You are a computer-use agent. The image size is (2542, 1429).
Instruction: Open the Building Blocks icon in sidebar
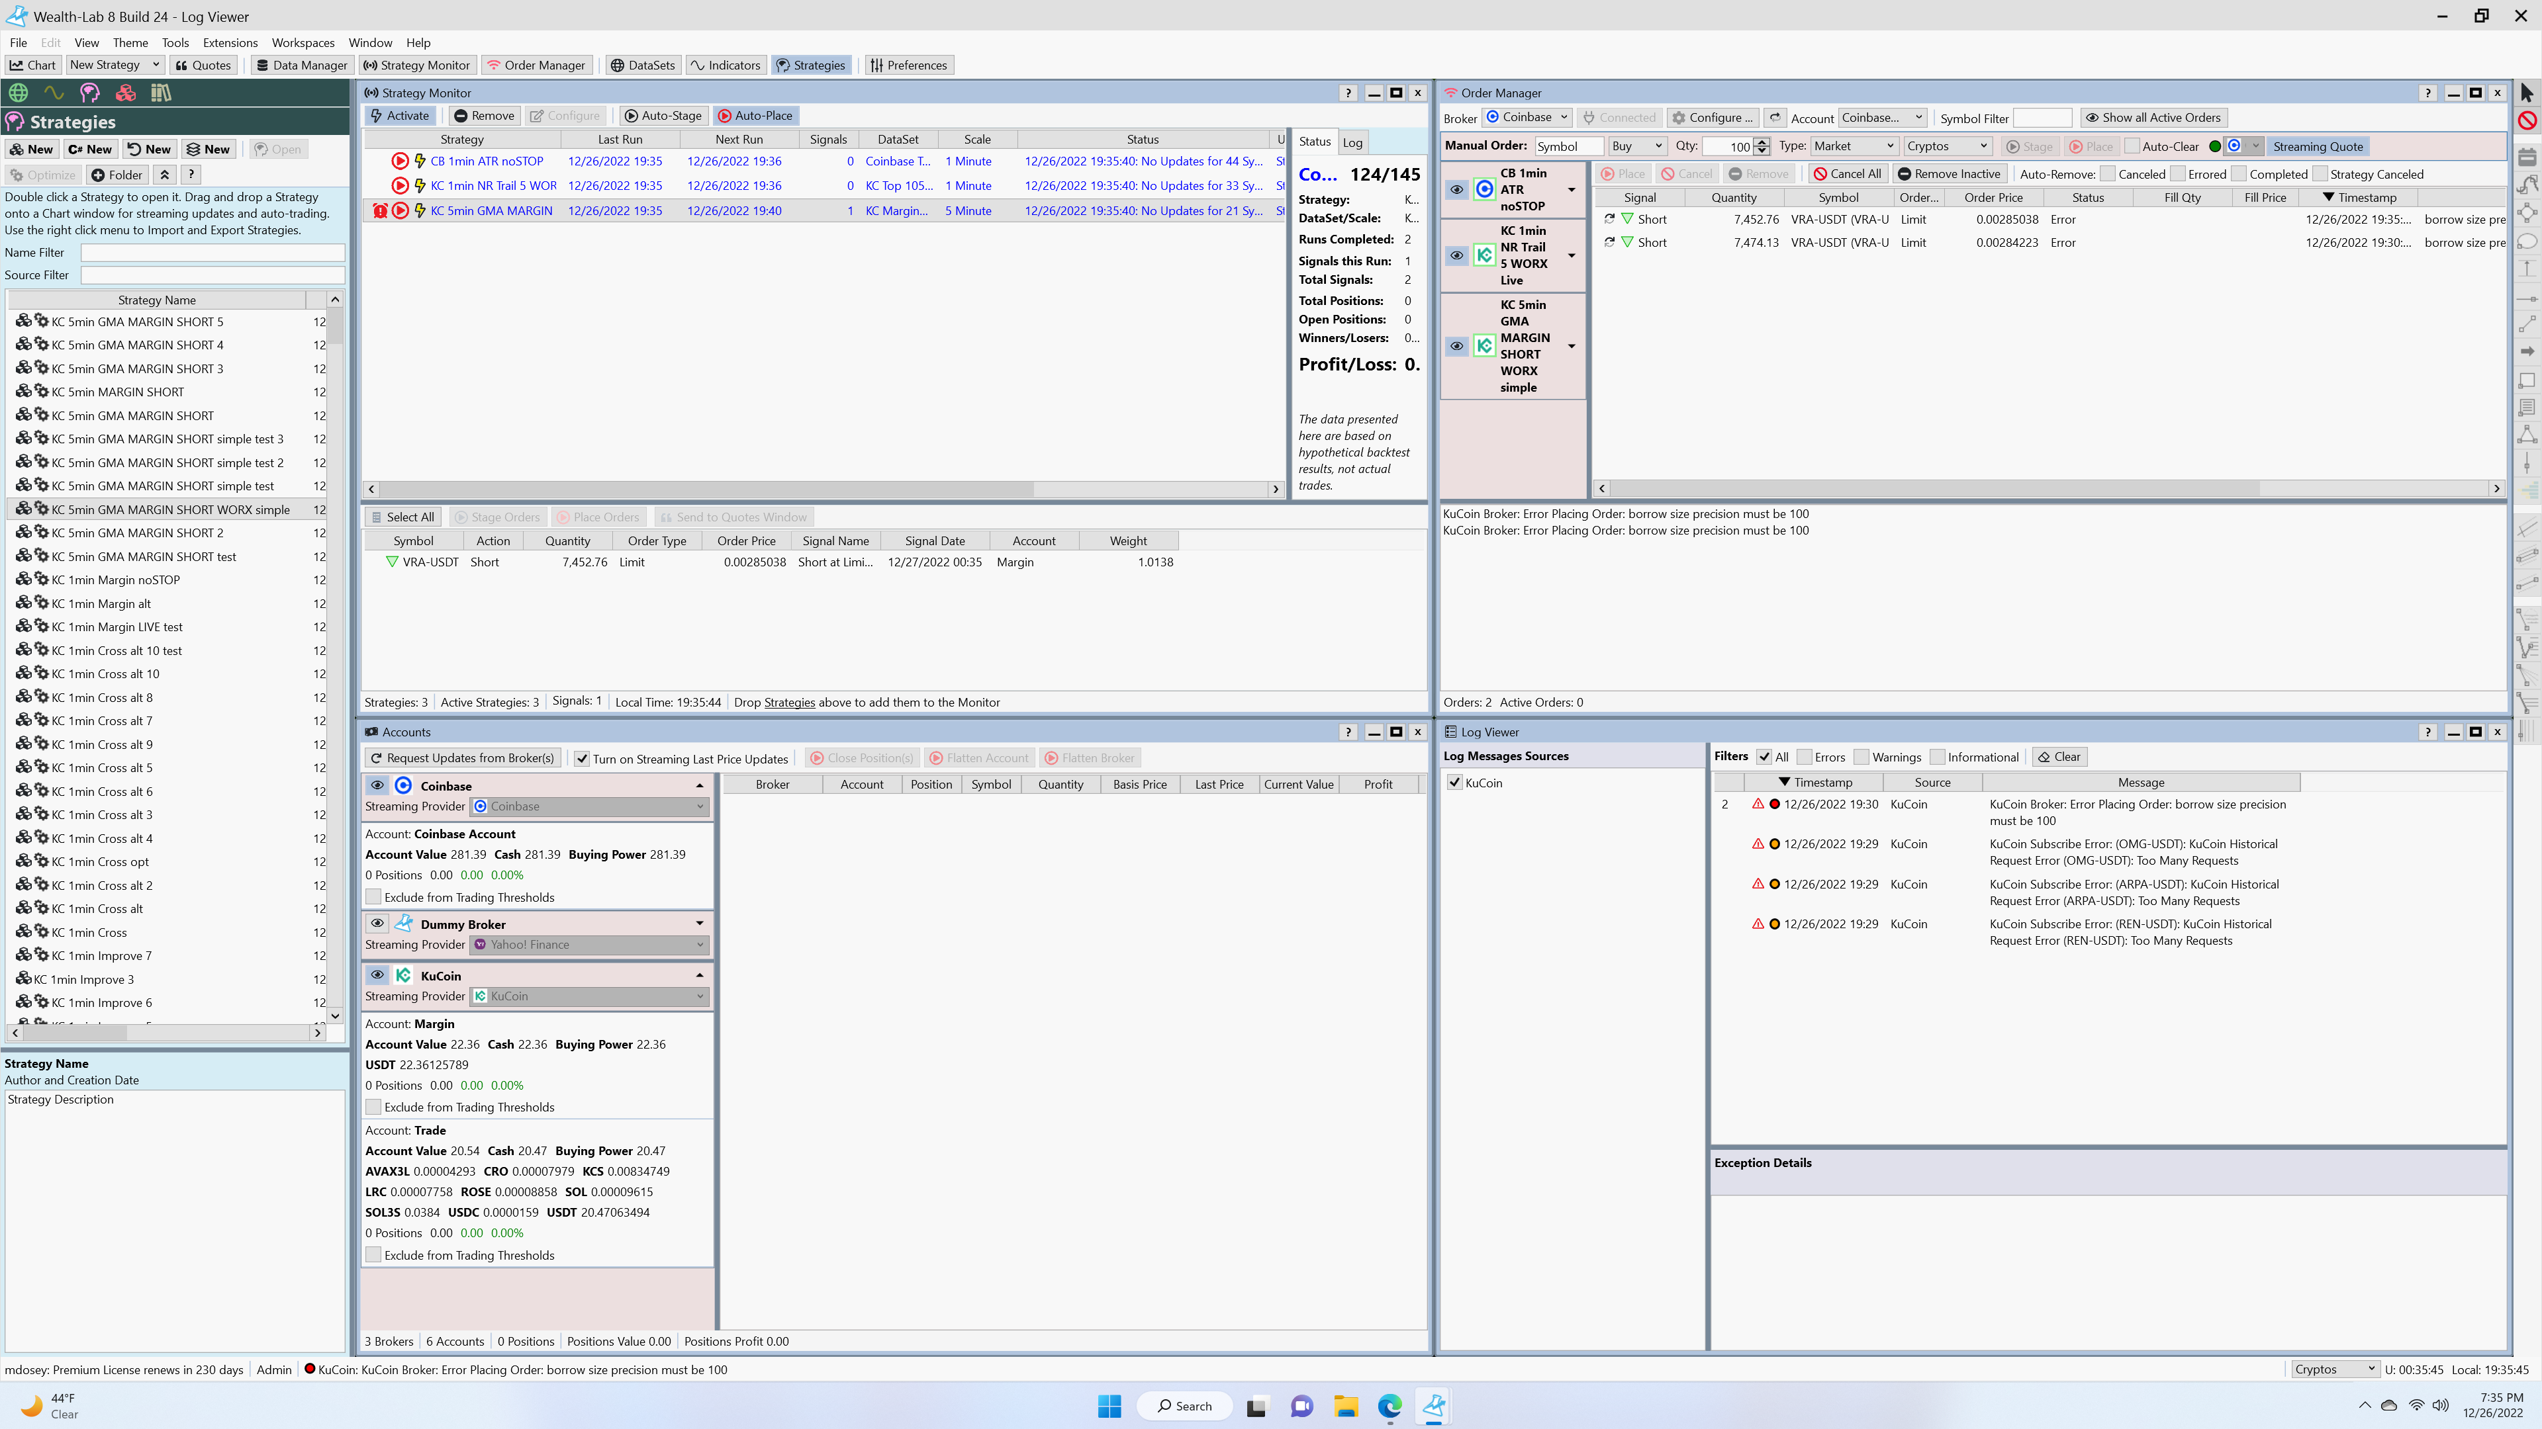pos(125,93)
